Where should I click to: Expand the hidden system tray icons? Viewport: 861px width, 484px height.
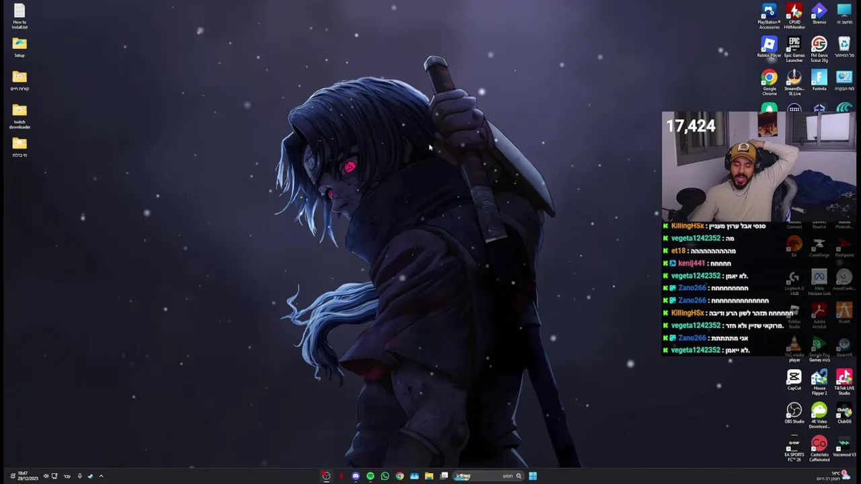coord(101,476)
